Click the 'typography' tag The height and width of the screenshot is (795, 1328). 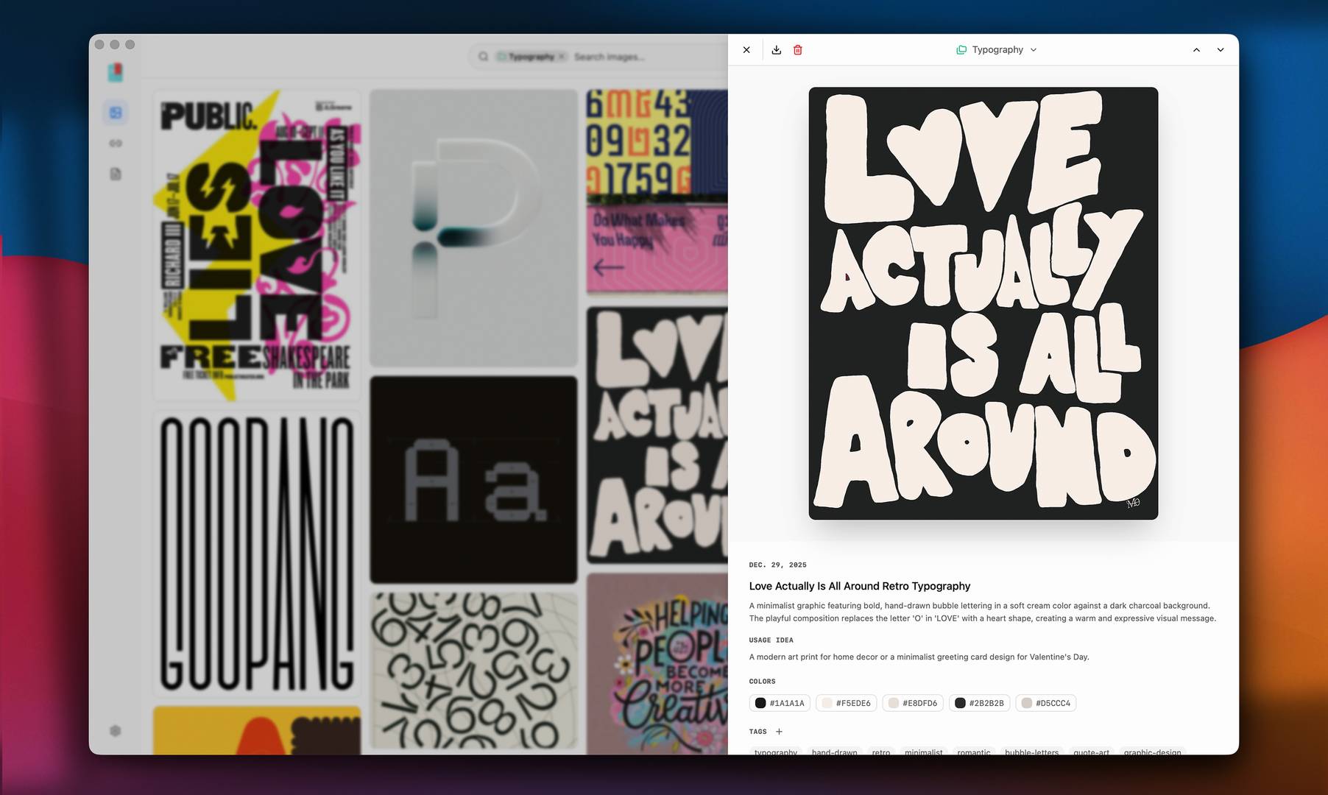pyautogui.click(x=775, y=752)
